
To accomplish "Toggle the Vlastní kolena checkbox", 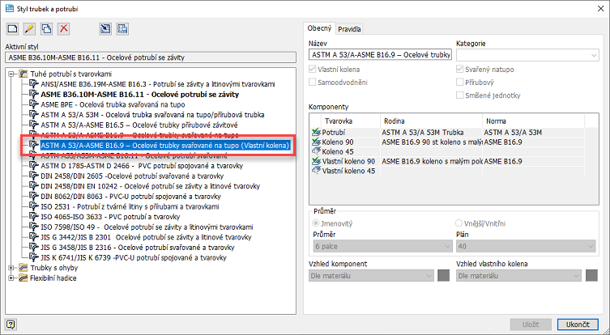I will (312, 70).
